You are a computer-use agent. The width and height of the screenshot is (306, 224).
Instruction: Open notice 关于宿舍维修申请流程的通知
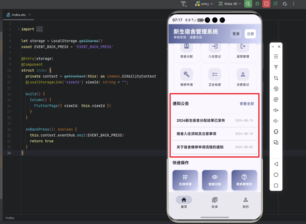[215, 147]
